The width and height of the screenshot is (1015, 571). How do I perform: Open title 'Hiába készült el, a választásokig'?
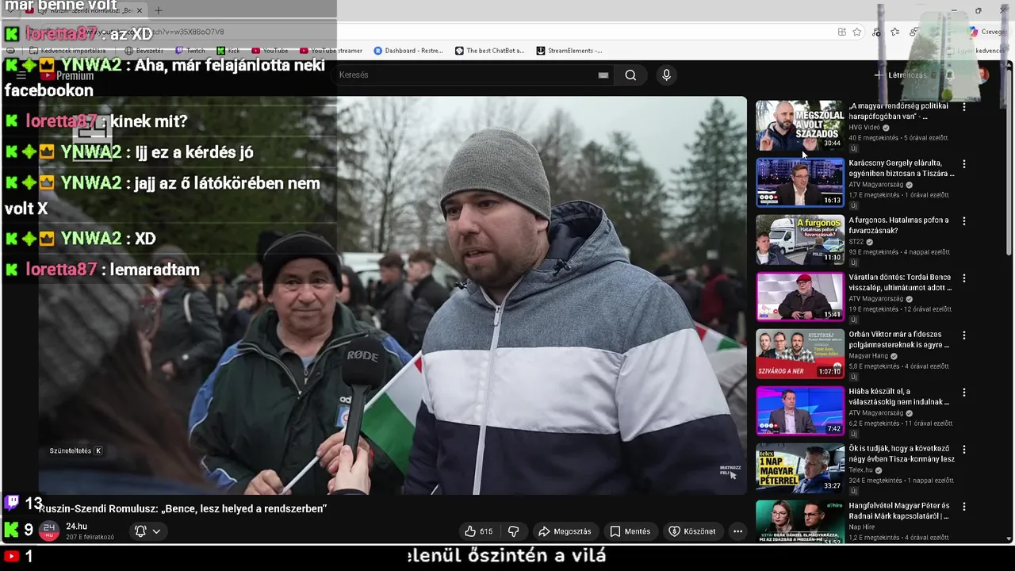coord(899,397)
